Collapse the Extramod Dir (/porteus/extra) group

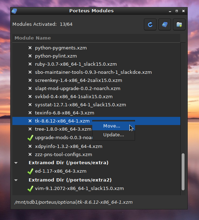[16, 163]
